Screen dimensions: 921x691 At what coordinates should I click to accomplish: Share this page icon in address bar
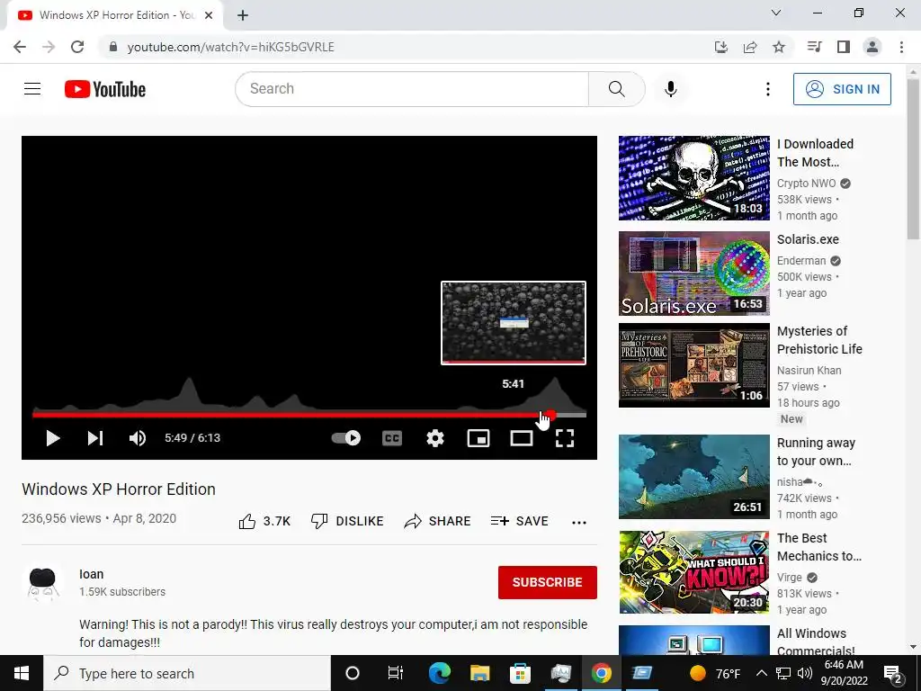[x=750, y=47]
